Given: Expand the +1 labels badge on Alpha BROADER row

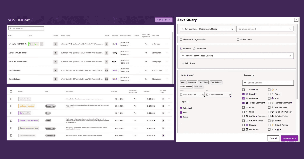Looking at the screenshot, I should coord(42,44).
